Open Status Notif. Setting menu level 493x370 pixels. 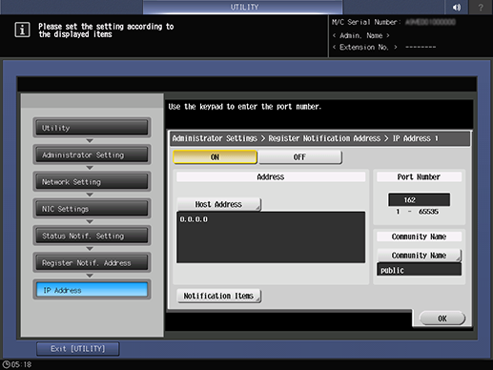tap(92, 236)
